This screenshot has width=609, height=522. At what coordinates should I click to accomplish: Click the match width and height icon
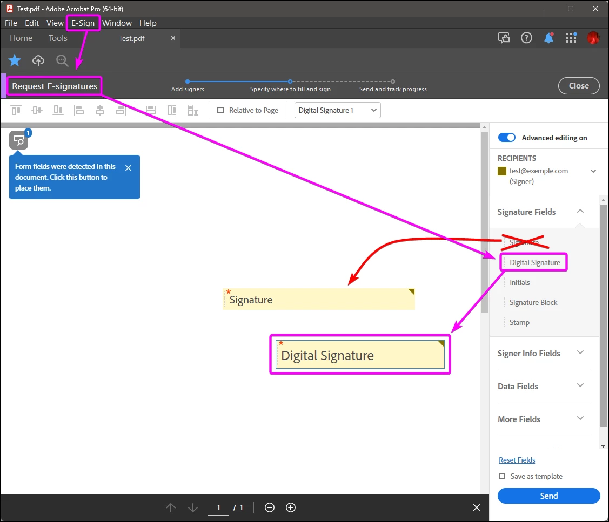point(192,110)
